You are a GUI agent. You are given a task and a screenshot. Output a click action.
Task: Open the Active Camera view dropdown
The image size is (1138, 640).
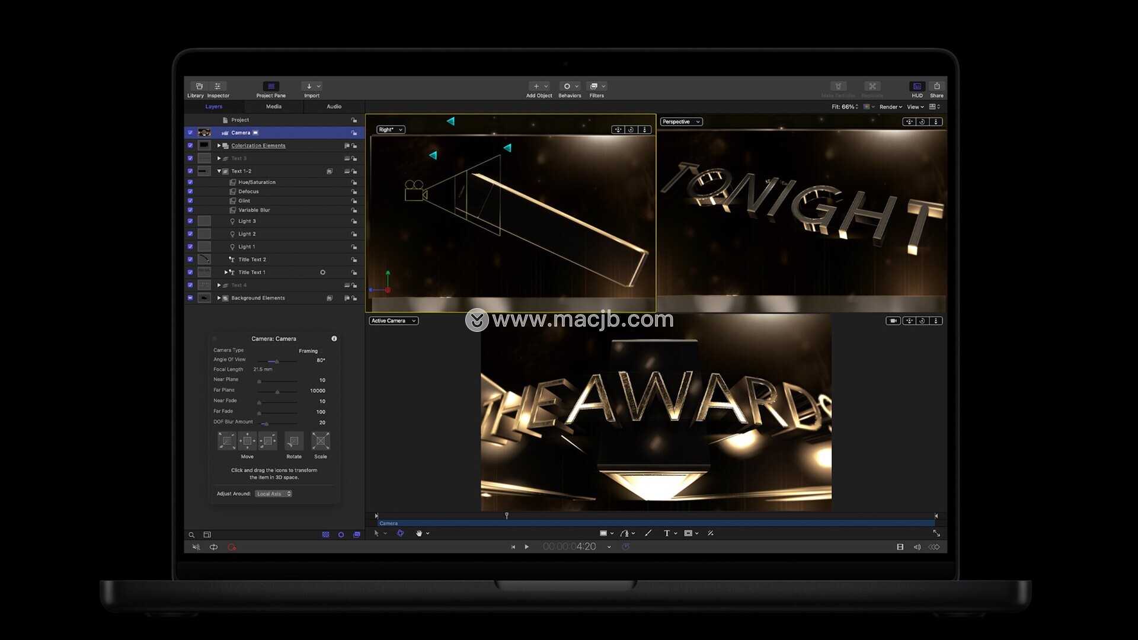(x=394, y=321)
